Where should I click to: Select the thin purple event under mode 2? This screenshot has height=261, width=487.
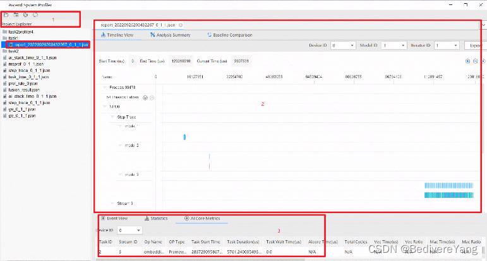pos(209,166)
